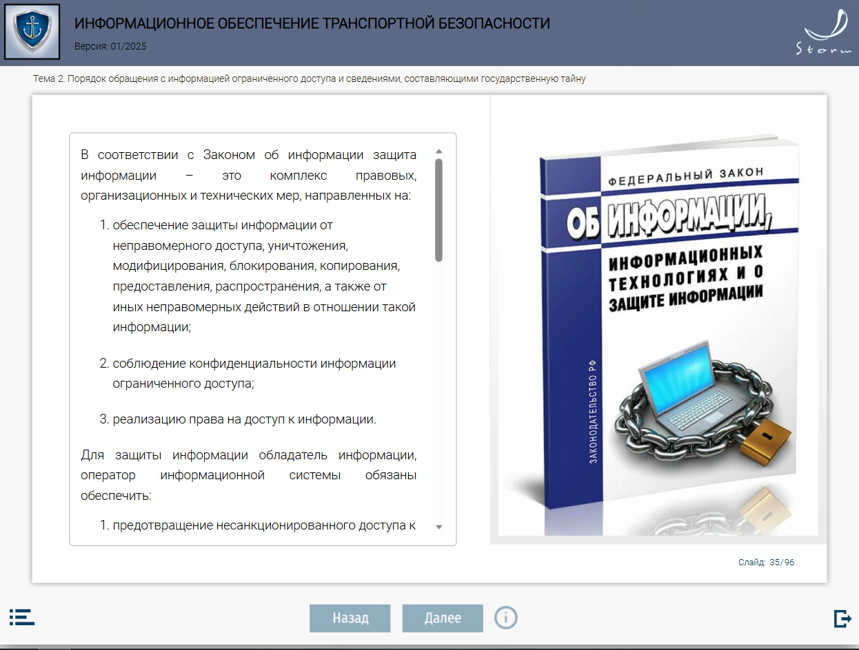Click paragraph 'Для защиты информации обладатель информации'
This screenshot has width=859, height=650.
pos(248,475)
